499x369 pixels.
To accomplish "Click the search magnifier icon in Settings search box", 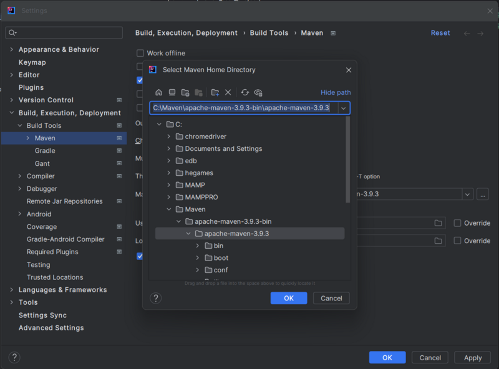I will (x=12, y=33).
